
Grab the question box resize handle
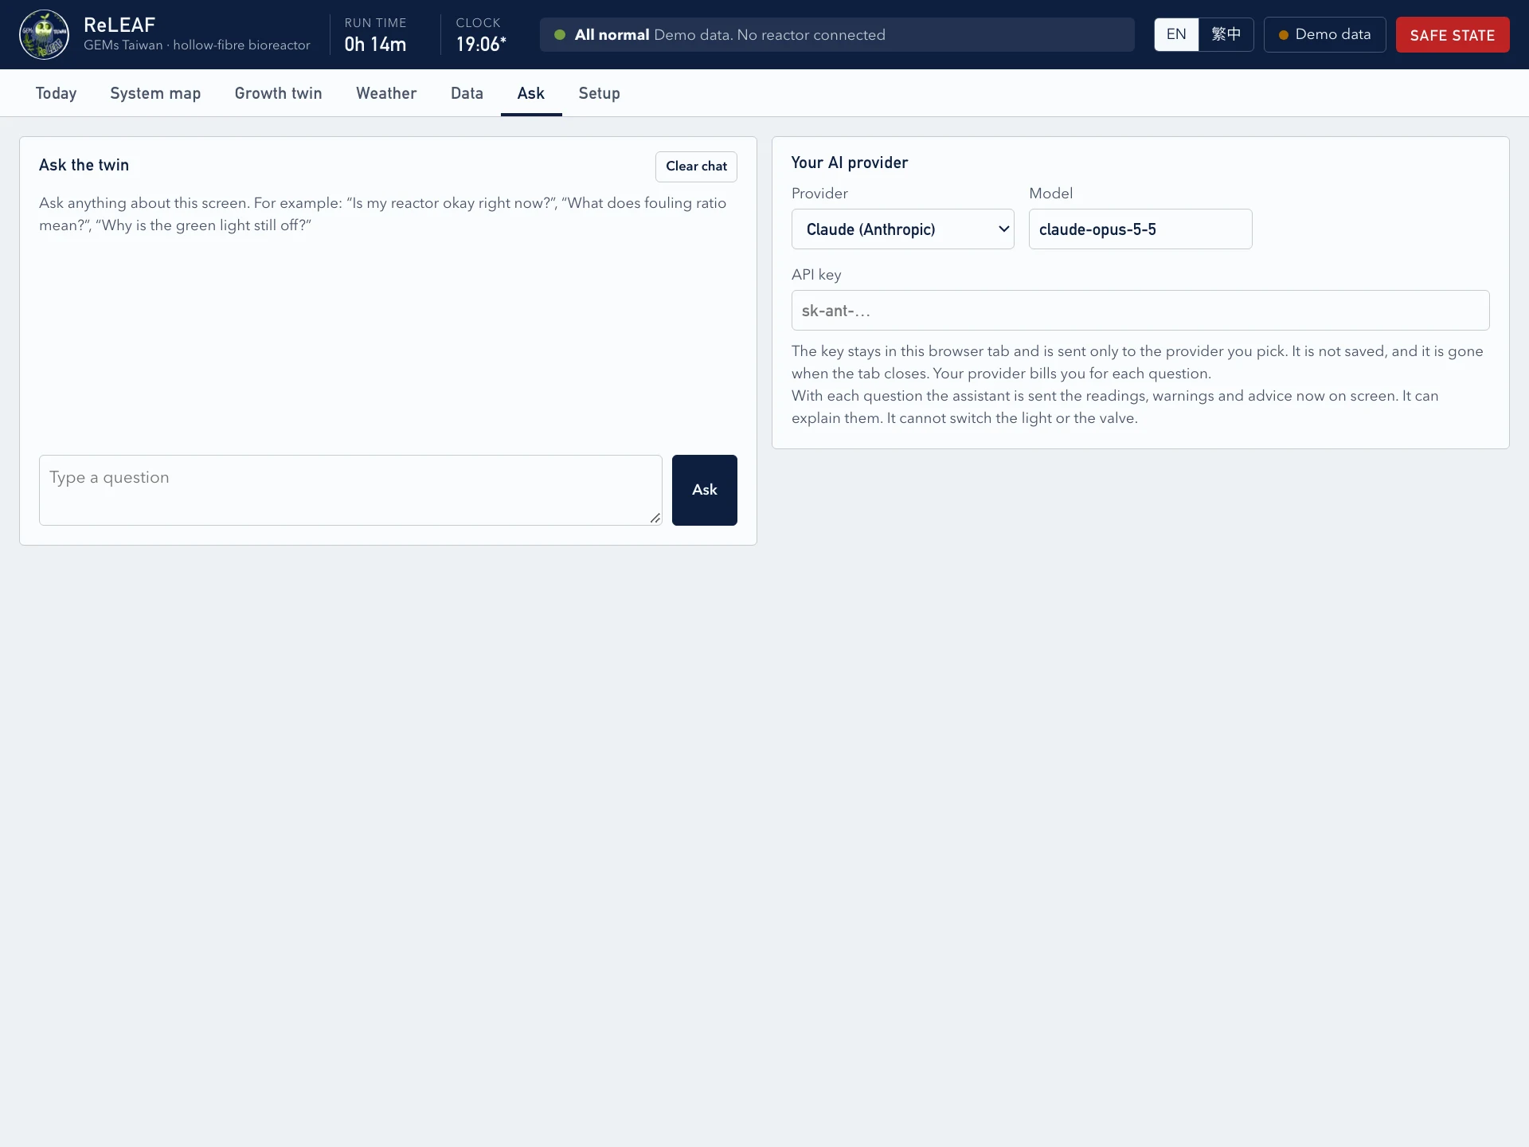(x=655, y=519)
